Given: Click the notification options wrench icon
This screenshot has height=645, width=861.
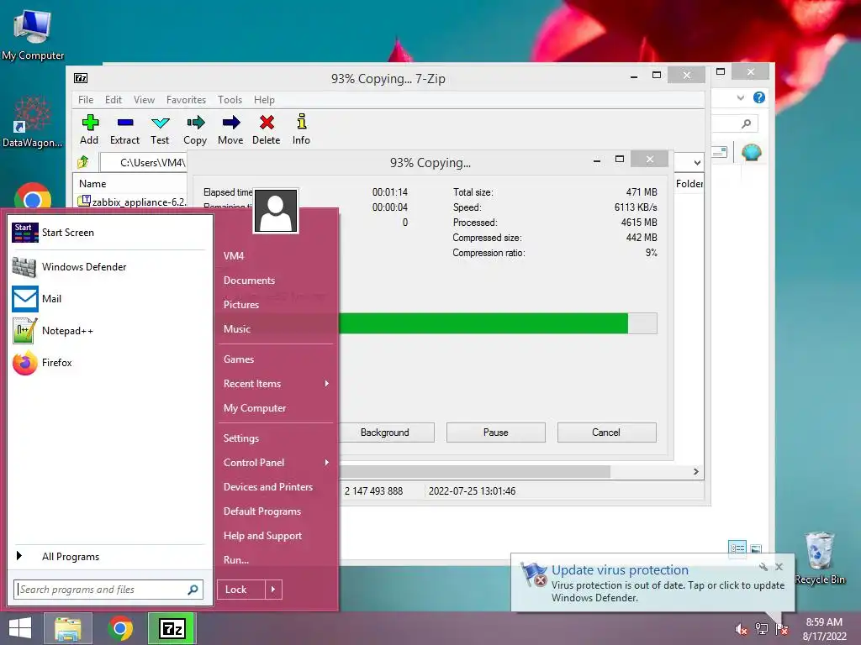Looking at the screenshot, I should click(763, 567).
